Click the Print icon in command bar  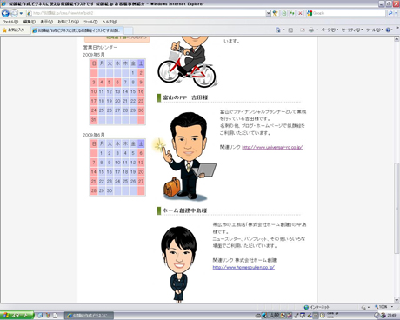311,30
